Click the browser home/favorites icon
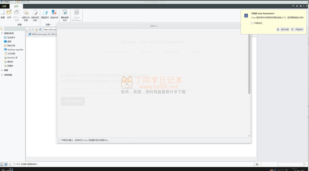 pos(36,30)
